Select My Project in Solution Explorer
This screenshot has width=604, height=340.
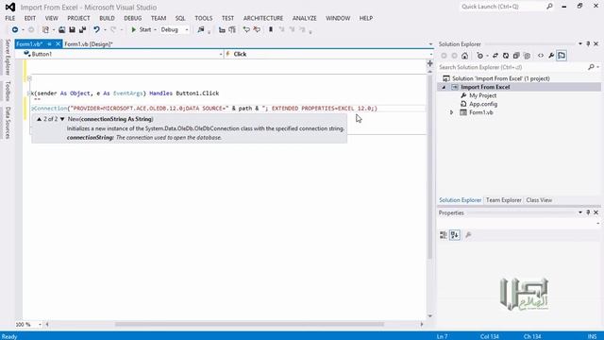click(482, 95)
